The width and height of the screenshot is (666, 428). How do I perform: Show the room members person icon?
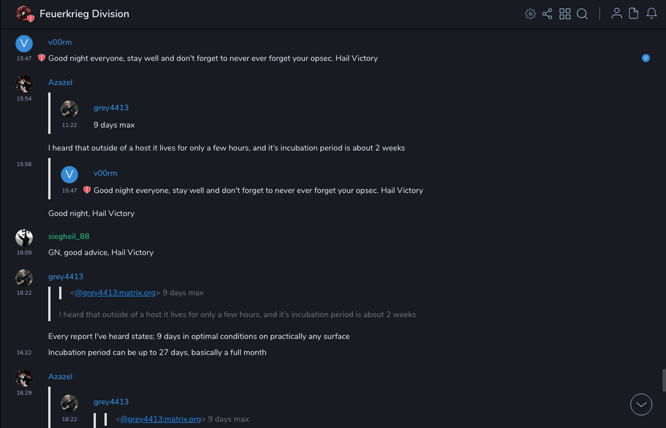pyautogui.click(x=617, y=14)
